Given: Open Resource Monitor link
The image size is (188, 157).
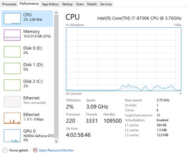Looking at the screenshot, I should point(56,150).
